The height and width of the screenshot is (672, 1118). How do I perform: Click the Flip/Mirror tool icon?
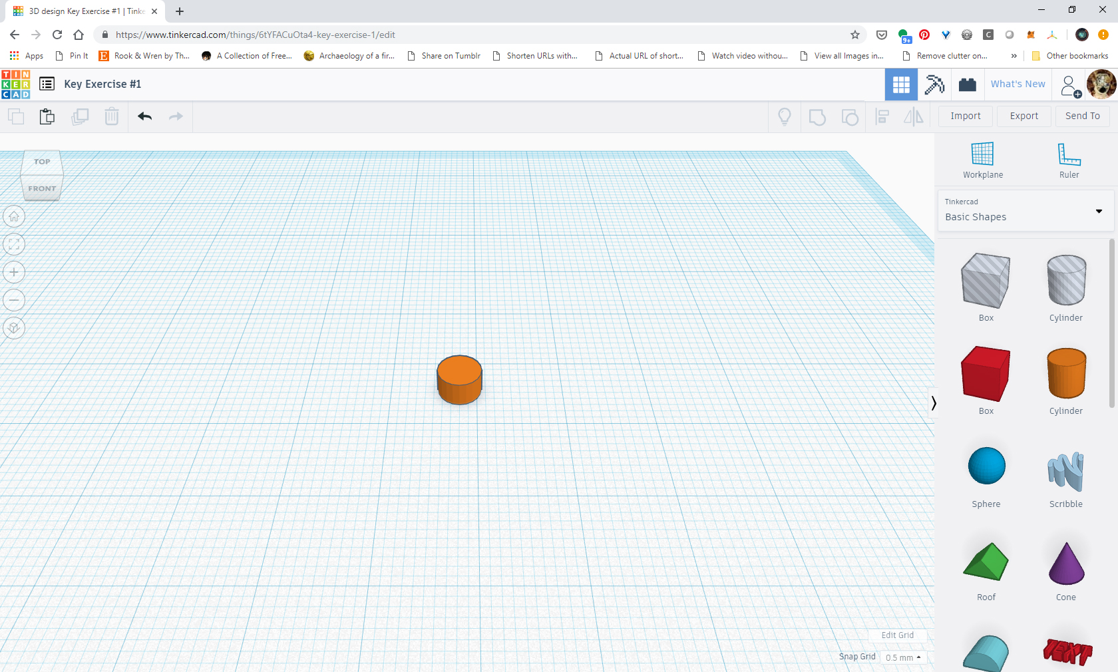[x=914, y=117]
